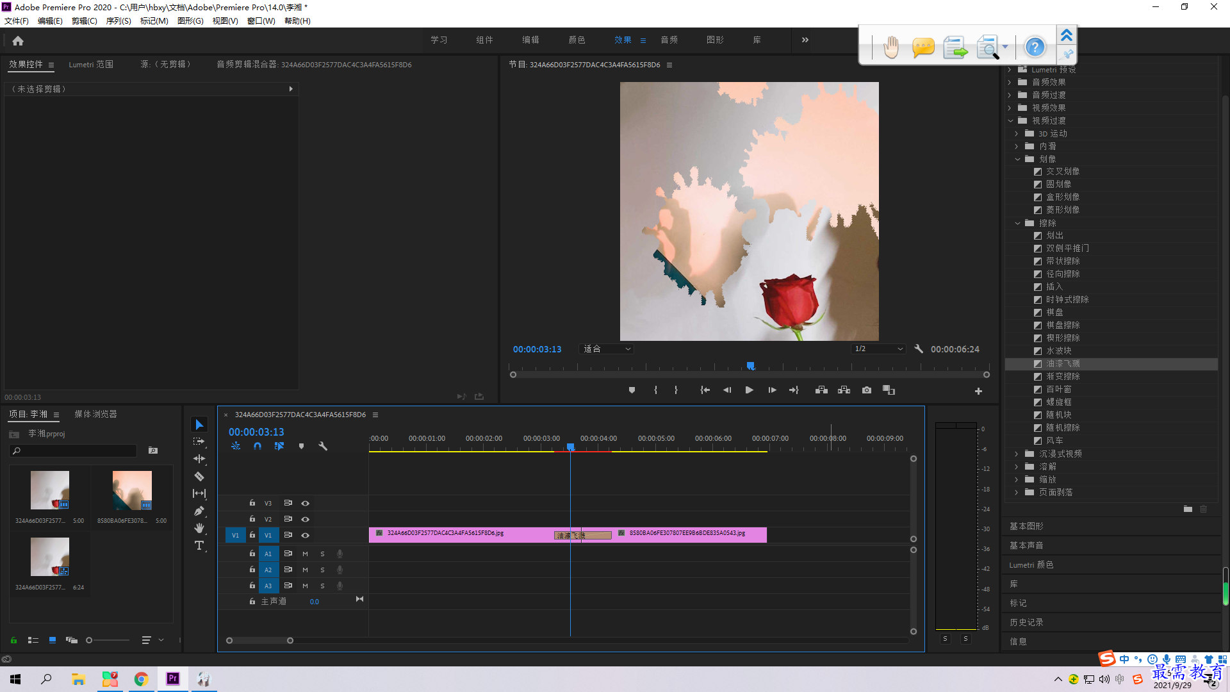Viewport: 1230px width, 692px height.
Task: Solo audio track A2
Action: click(322, 570)
